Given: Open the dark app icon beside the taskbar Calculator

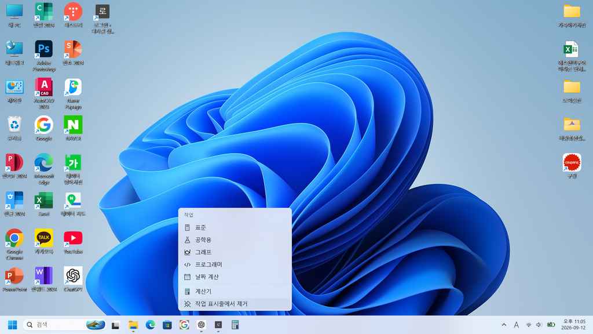Looking at the screenshot, I should (x=218, y=325).
